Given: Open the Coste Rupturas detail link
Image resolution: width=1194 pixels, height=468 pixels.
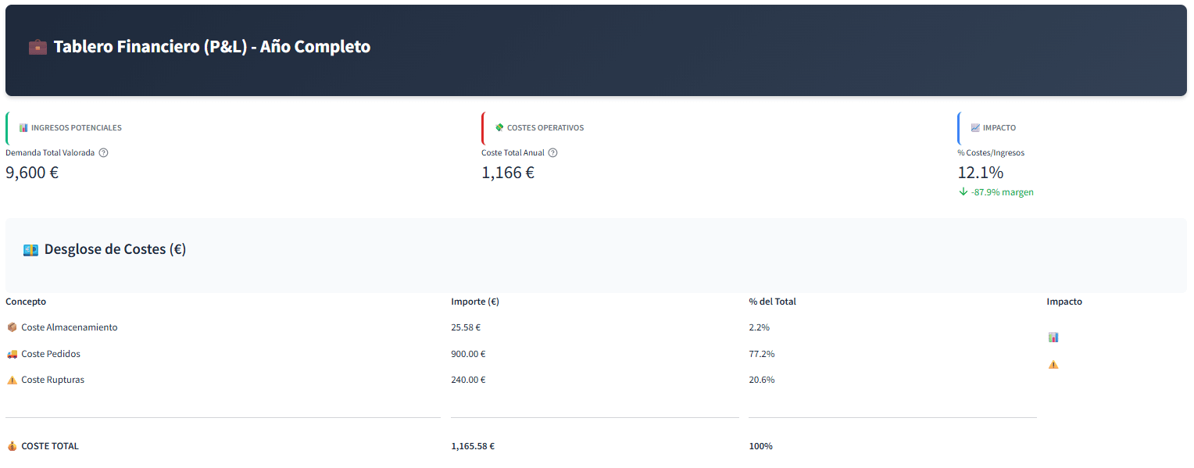Looking at the screenshot, I should click(x=52, y=380).
